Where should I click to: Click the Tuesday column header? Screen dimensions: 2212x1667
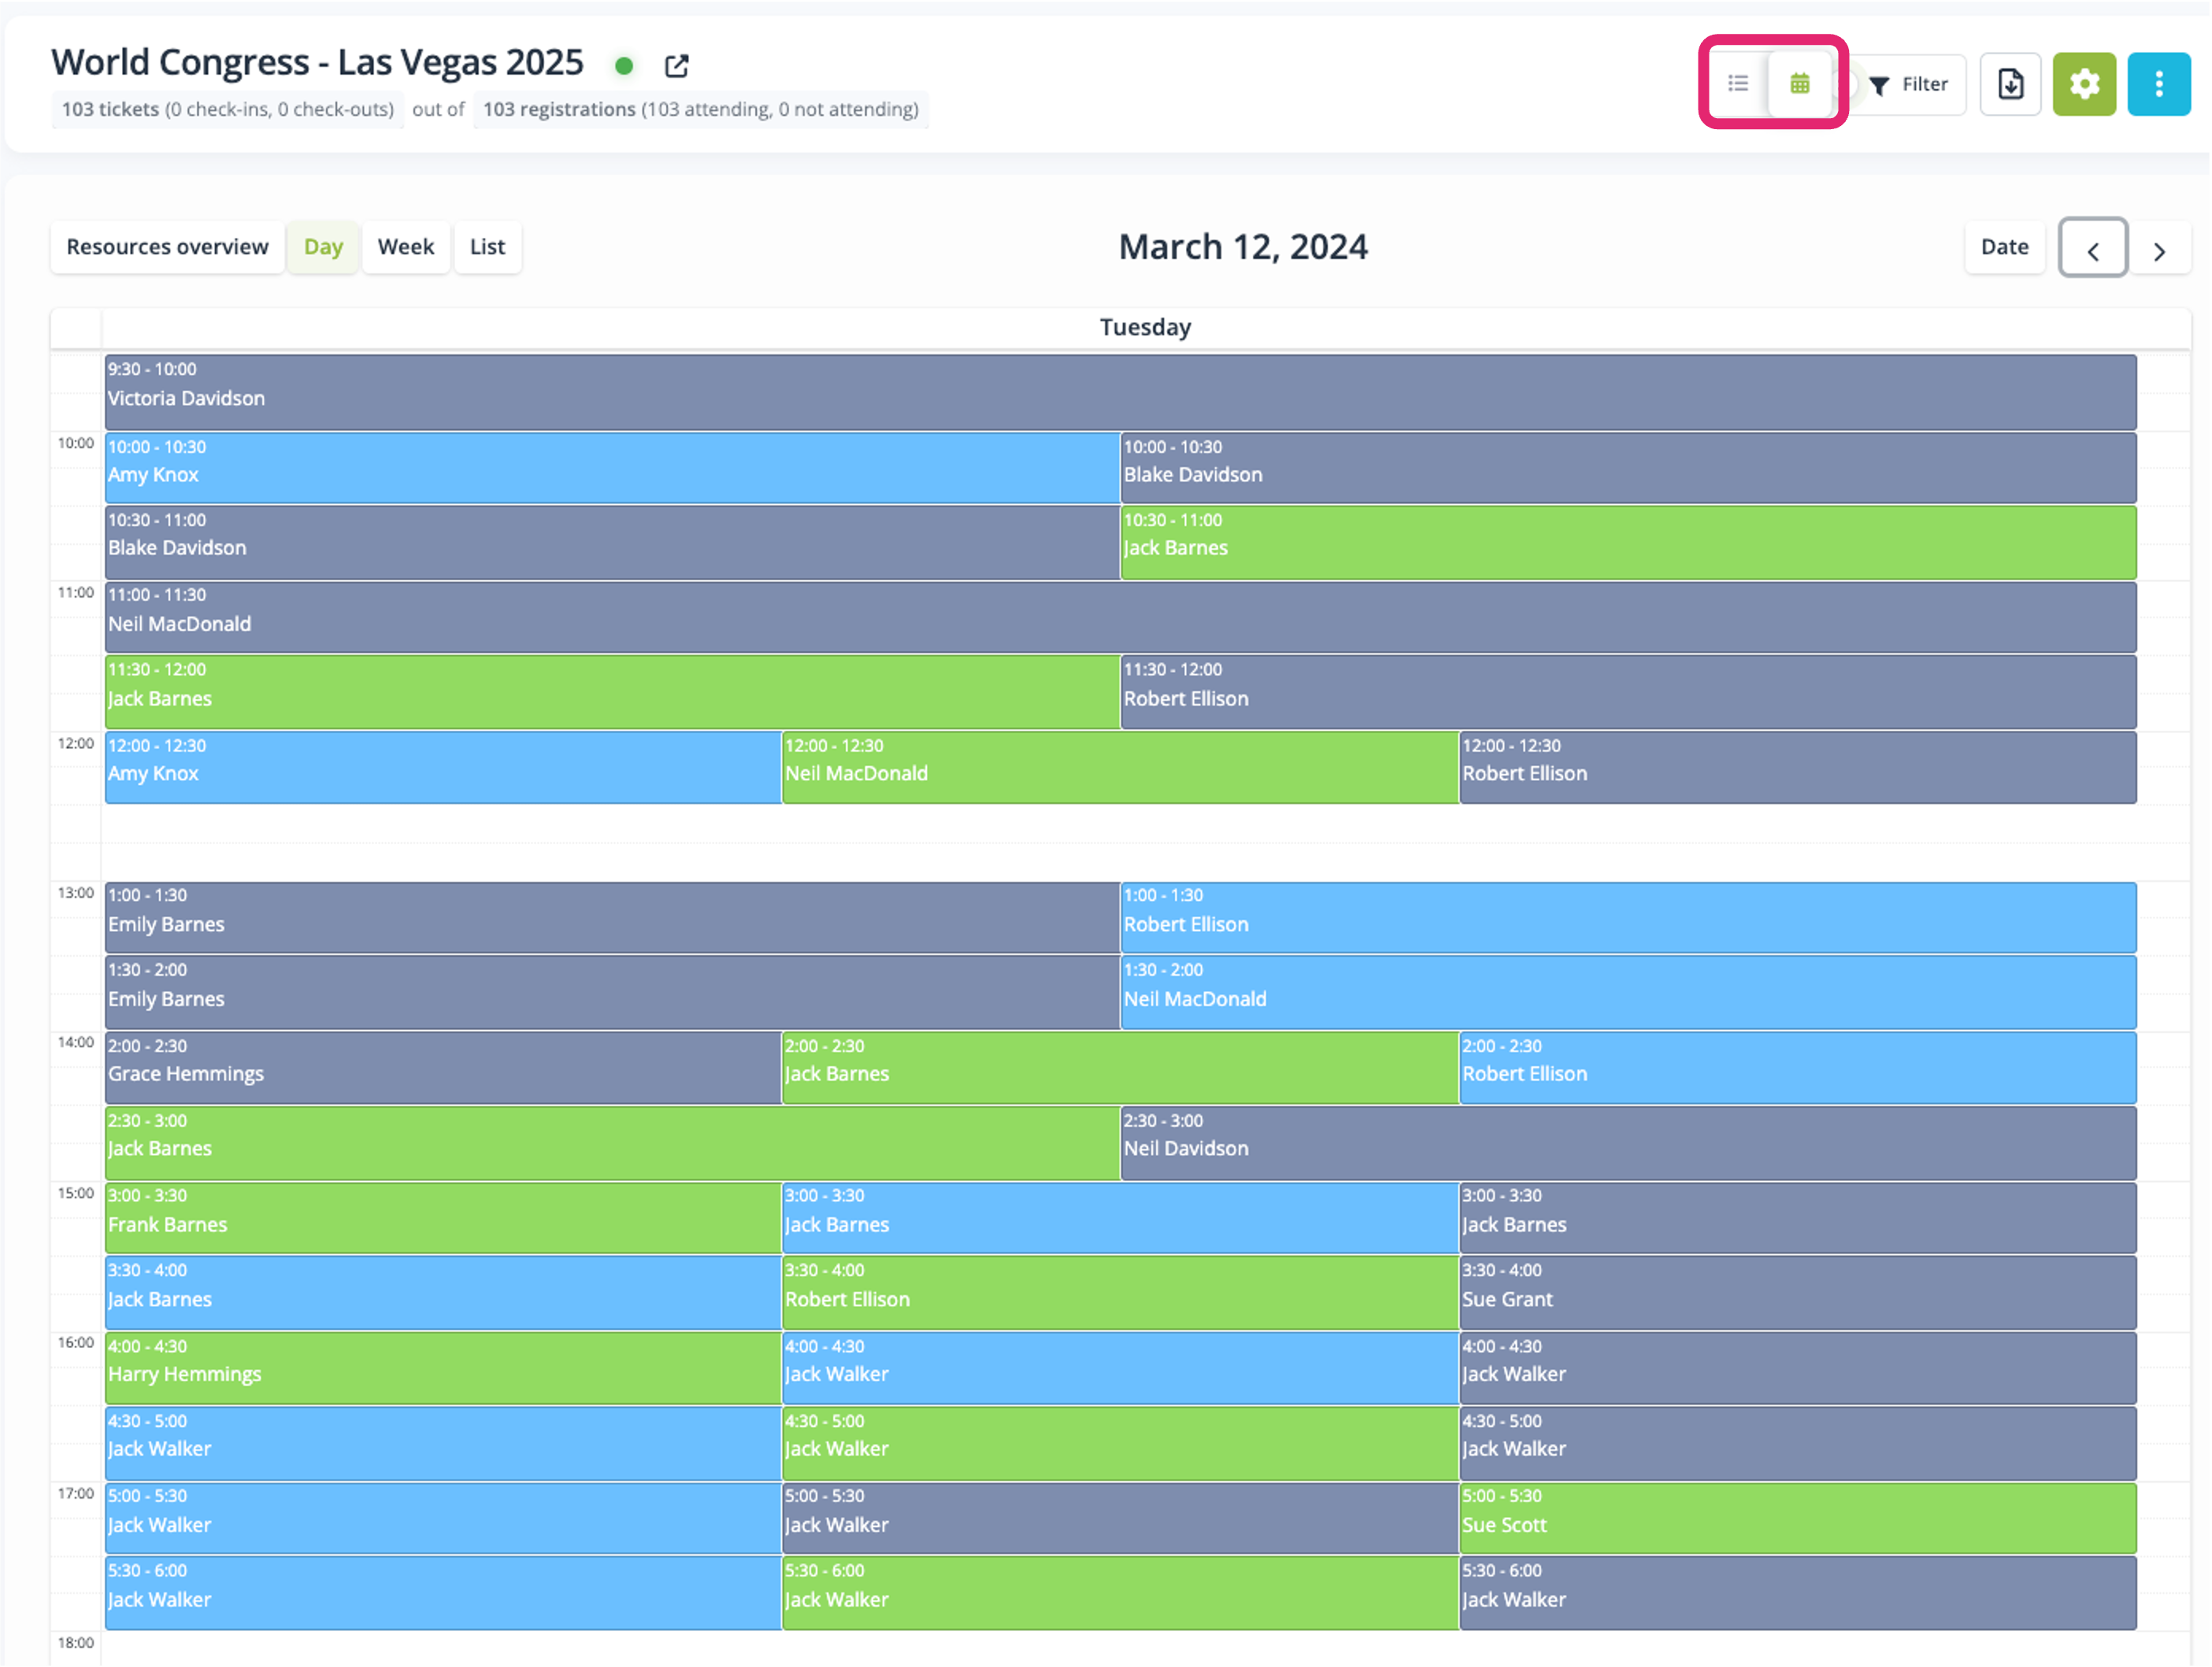coord(1145,328)
